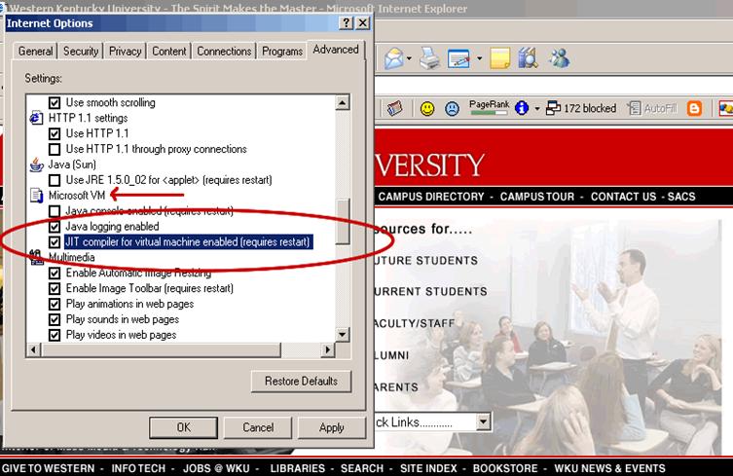Click Cancel in Internet Options
This screenshot has height=476, width=733.
pos(258,427)
